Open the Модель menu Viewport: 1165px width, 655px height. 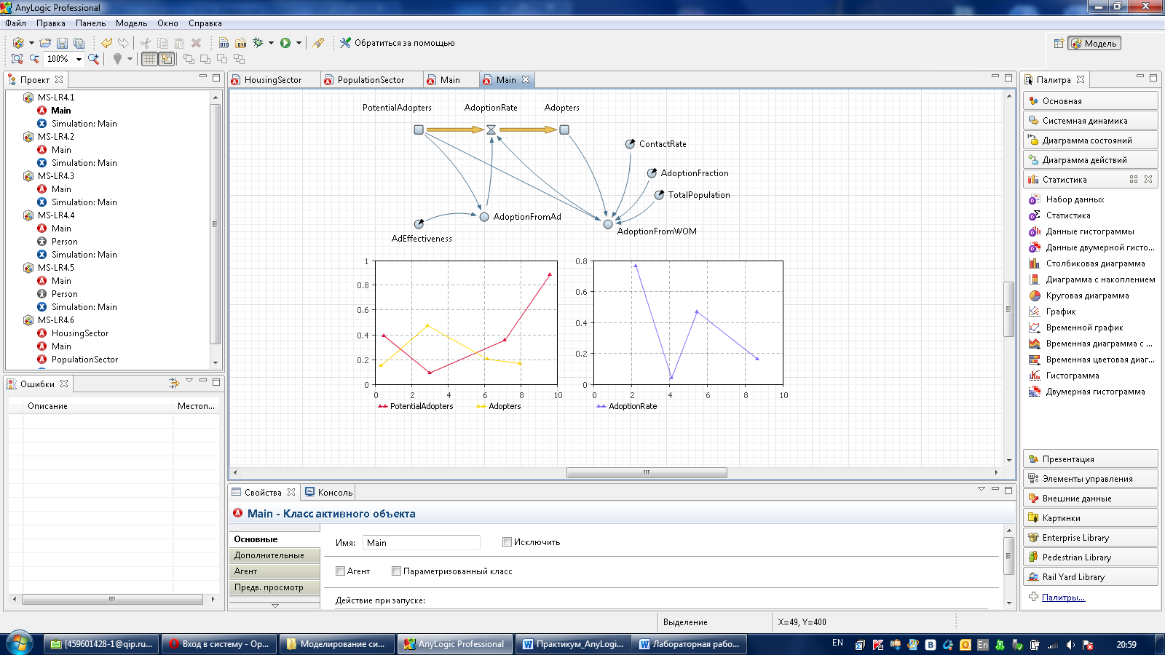click(131, 23)
